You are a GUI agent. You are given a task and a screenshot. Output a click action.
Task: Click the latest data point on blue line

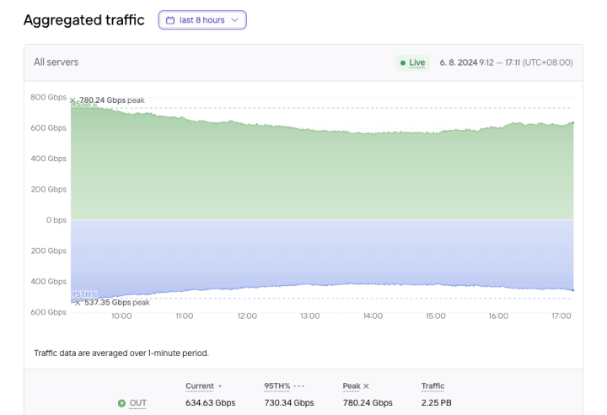point(573,290)
